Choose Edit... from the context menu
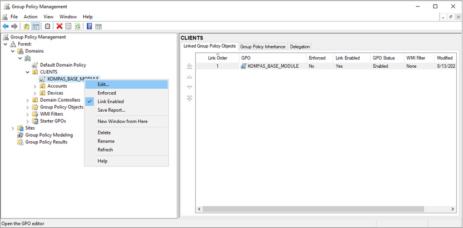The image size is (463, 228). (126, 85)
